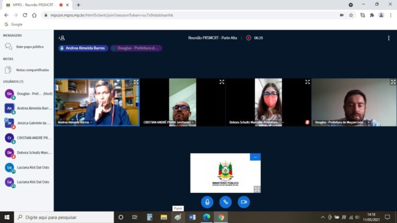Open Bate-papo público chat
Screen dimensions: 397x223
pyautogui.click(x=27, y=47)
